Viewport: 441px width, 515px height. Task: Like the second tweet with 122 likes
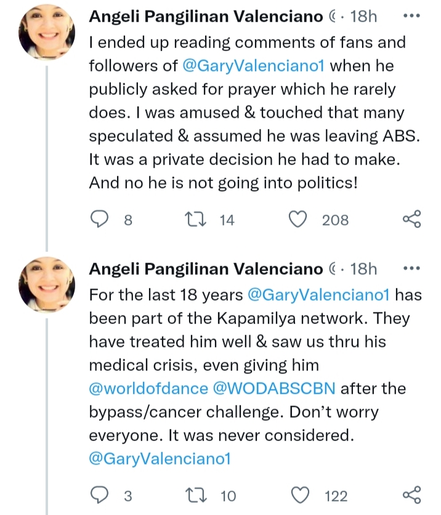click(299, 495)
